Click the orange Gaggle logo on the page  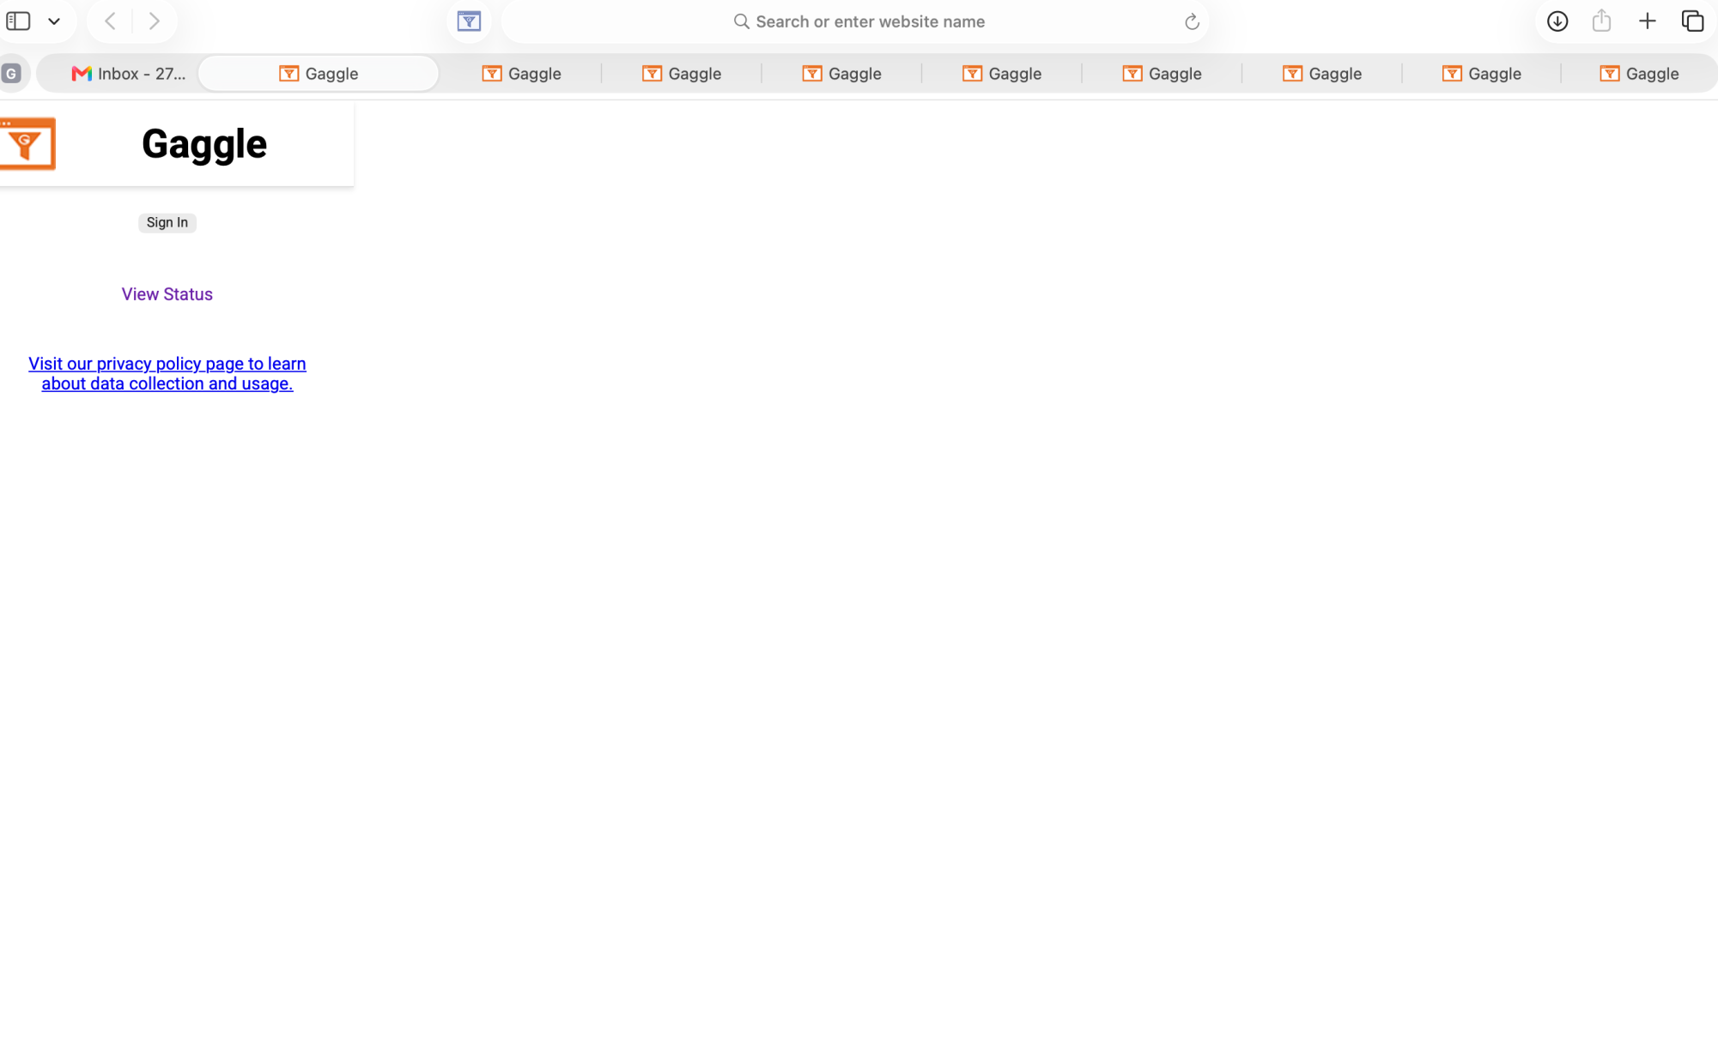[x=27, y=144]
